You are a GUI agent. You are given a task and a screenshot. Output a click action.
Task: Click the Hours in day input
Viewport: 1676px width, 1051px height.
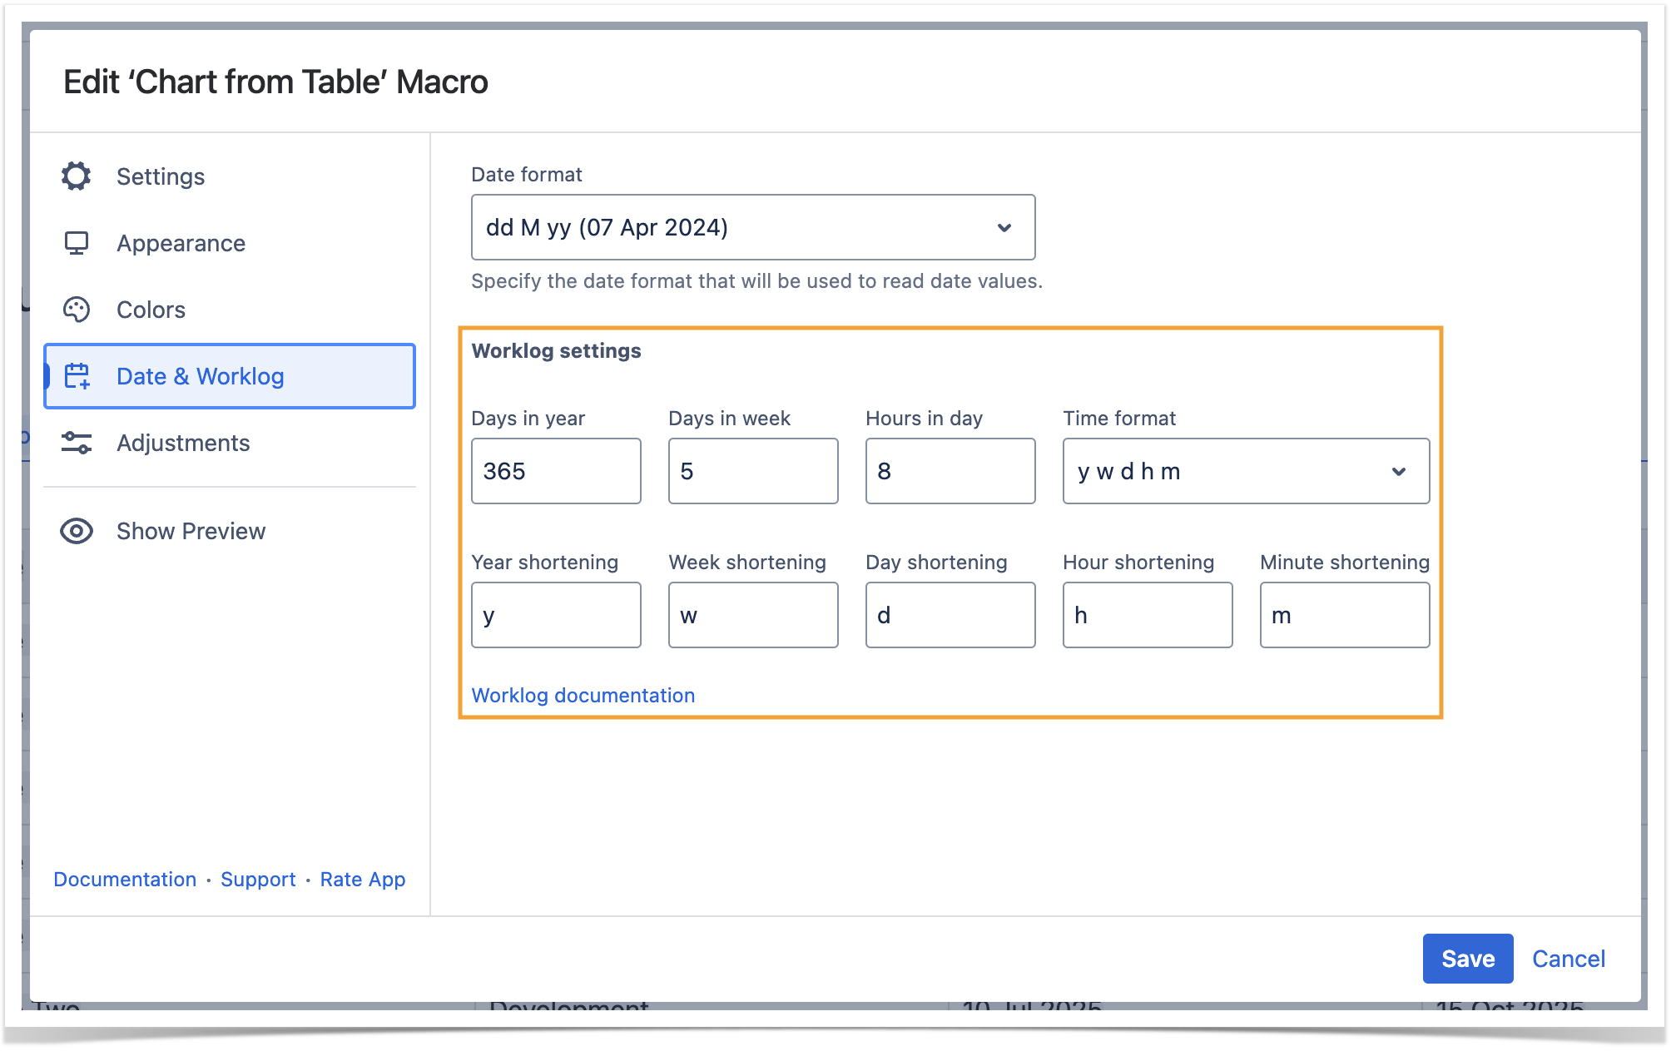point(950,471)
